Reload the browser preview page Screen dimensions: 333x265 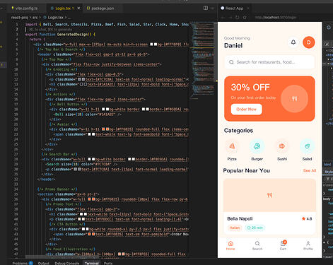[238, 17]
